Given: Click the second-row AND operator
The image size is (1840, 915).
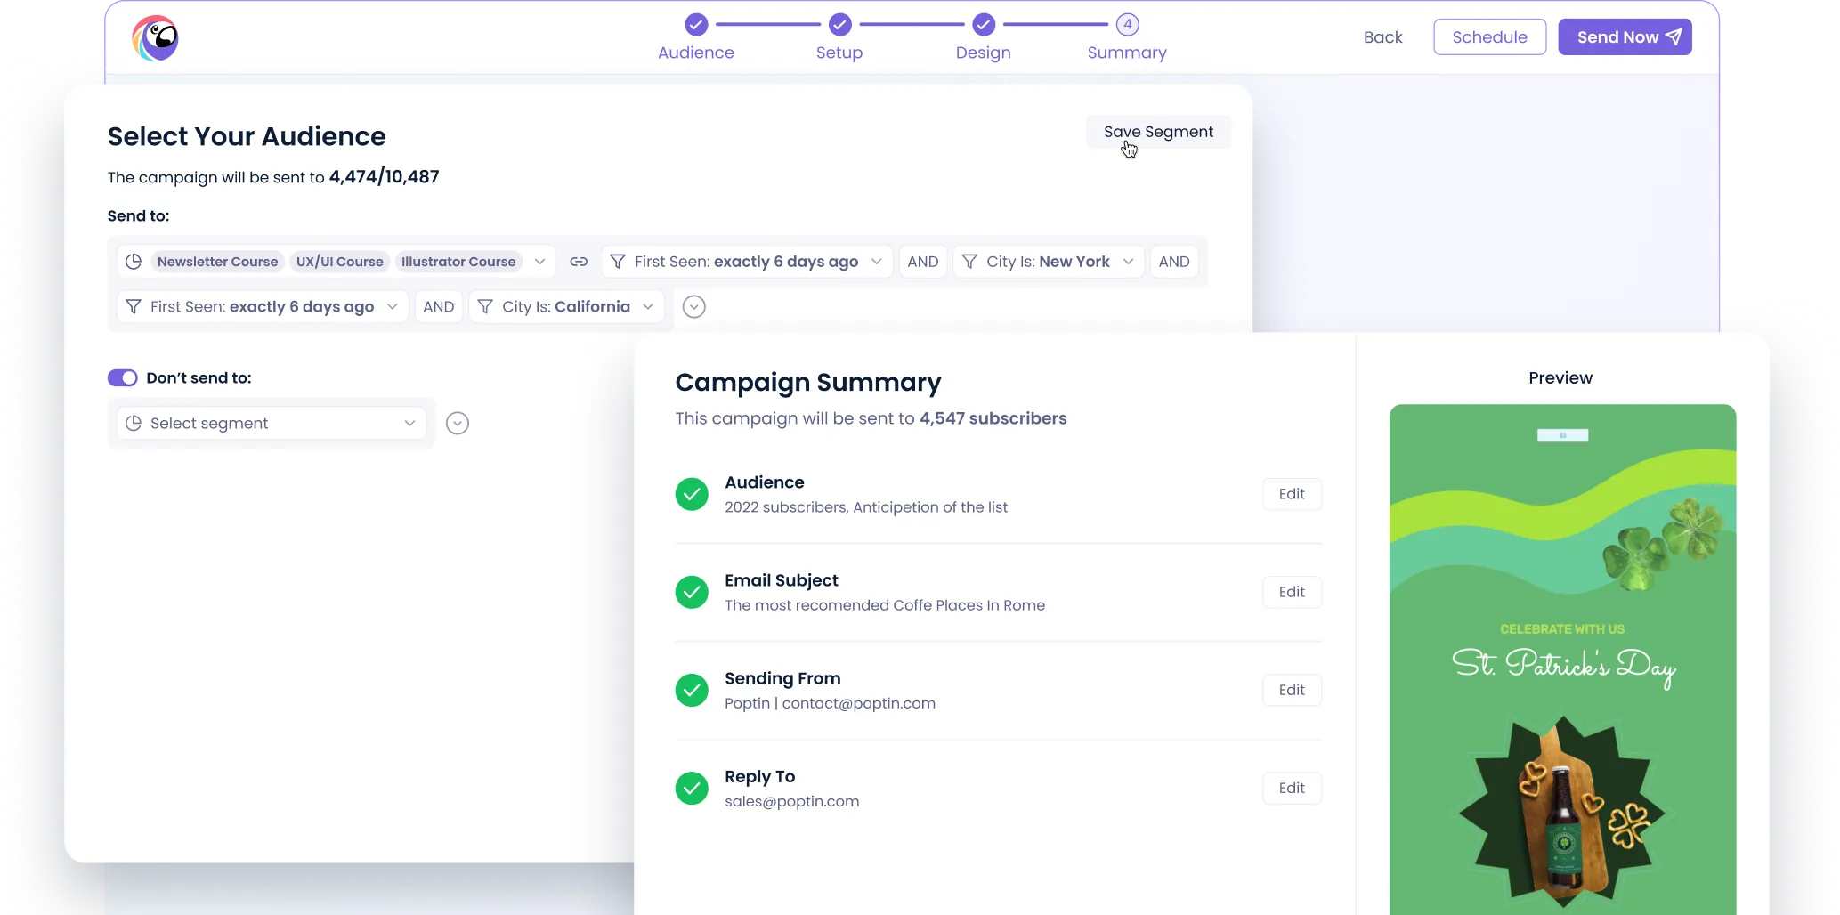Looking at the screenshot, I should [x=439, y=306].
